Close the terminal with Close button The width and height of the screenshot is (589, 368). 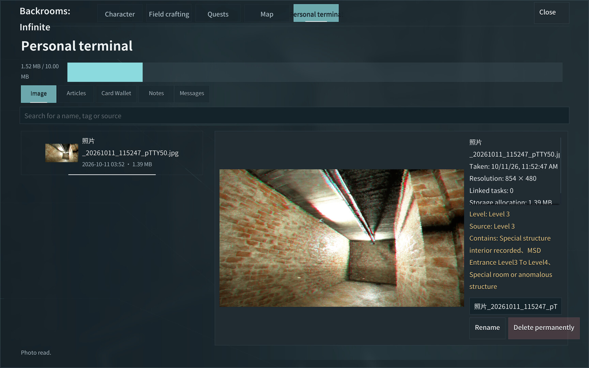(551, 13)
